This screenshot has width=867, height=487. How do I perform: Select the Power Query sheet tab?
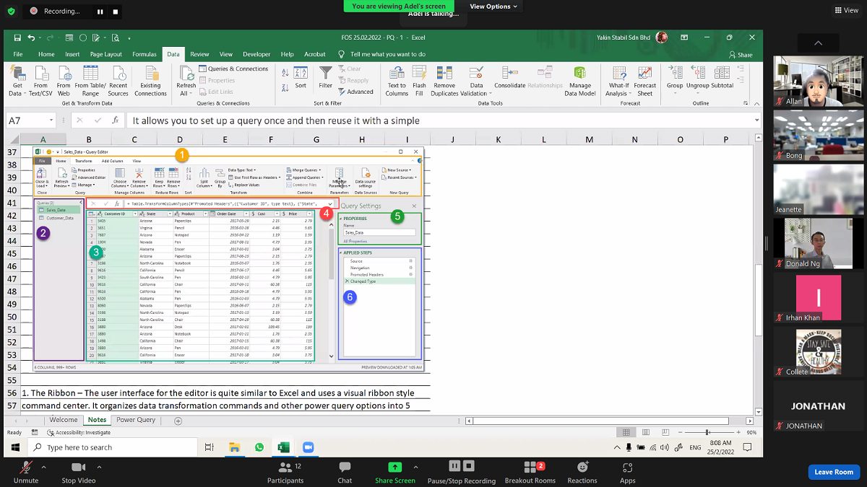point(136,420)
